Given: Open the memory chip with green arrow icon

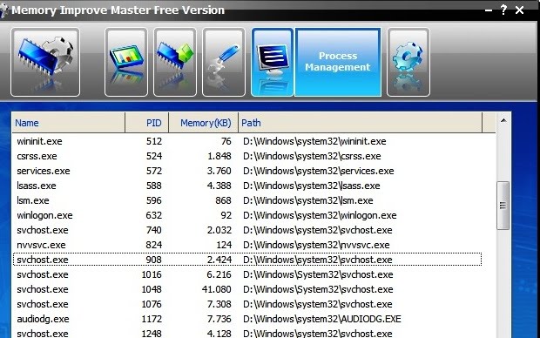Looking at the screenshot, I should [x=175, y=62].
